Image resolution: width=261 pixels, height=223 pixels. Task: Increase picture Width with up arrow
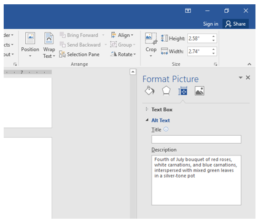point(214,49)
